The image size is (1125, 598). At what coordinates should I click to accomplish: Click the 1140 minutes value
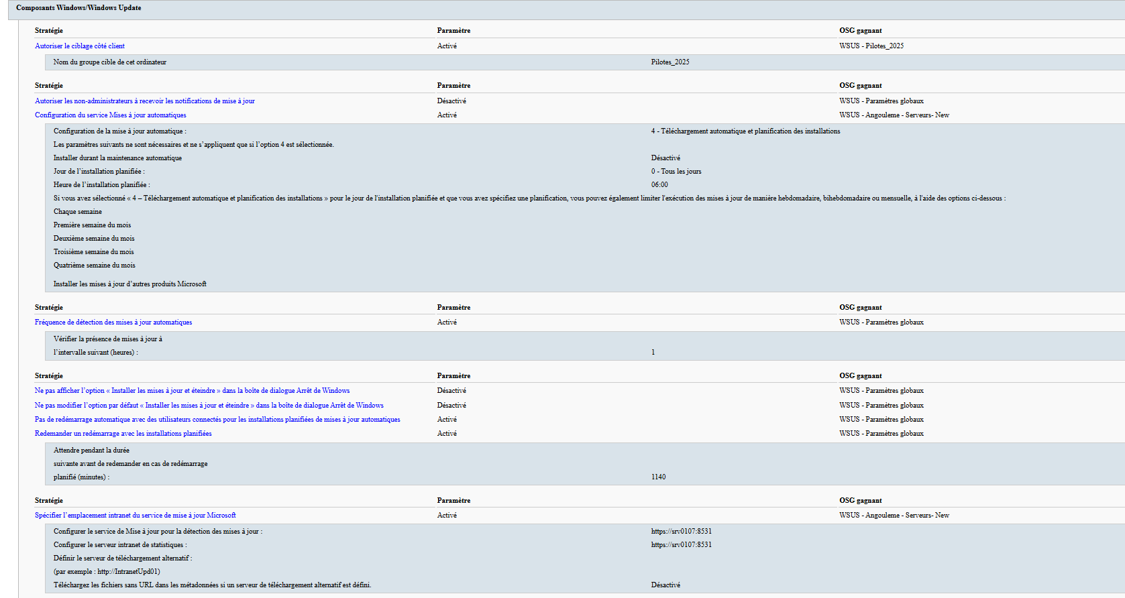(658, 477)
